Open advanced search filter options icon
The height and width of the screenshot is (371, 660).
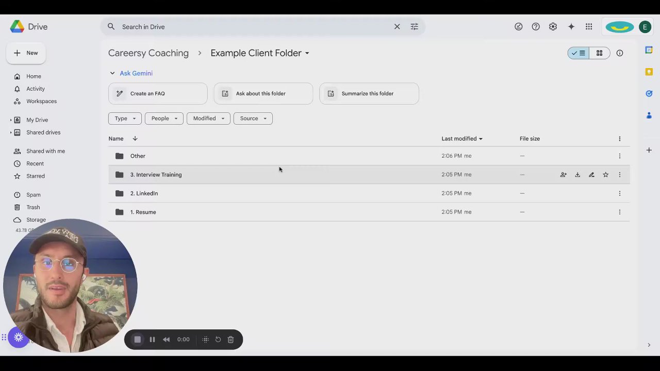pyautogui.click(x=414, y=27)
